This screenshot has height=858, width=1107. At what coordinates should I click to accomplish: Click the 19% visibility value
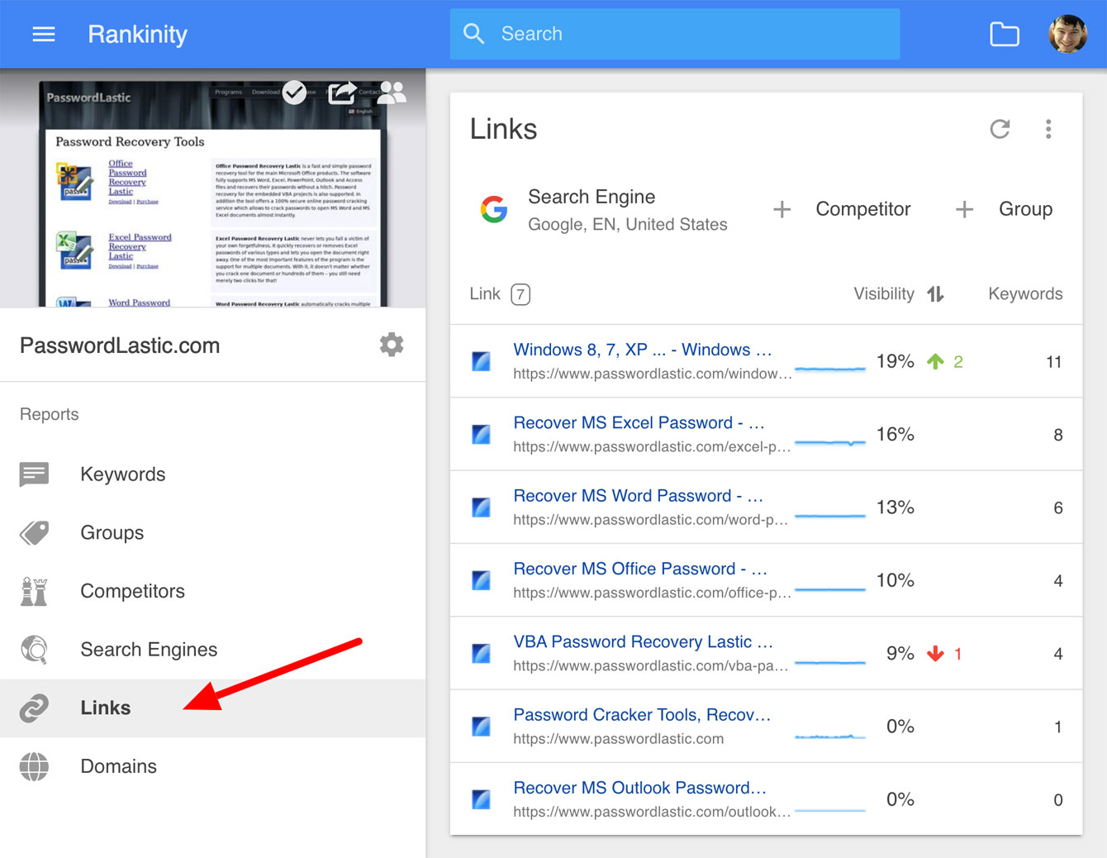896,361
